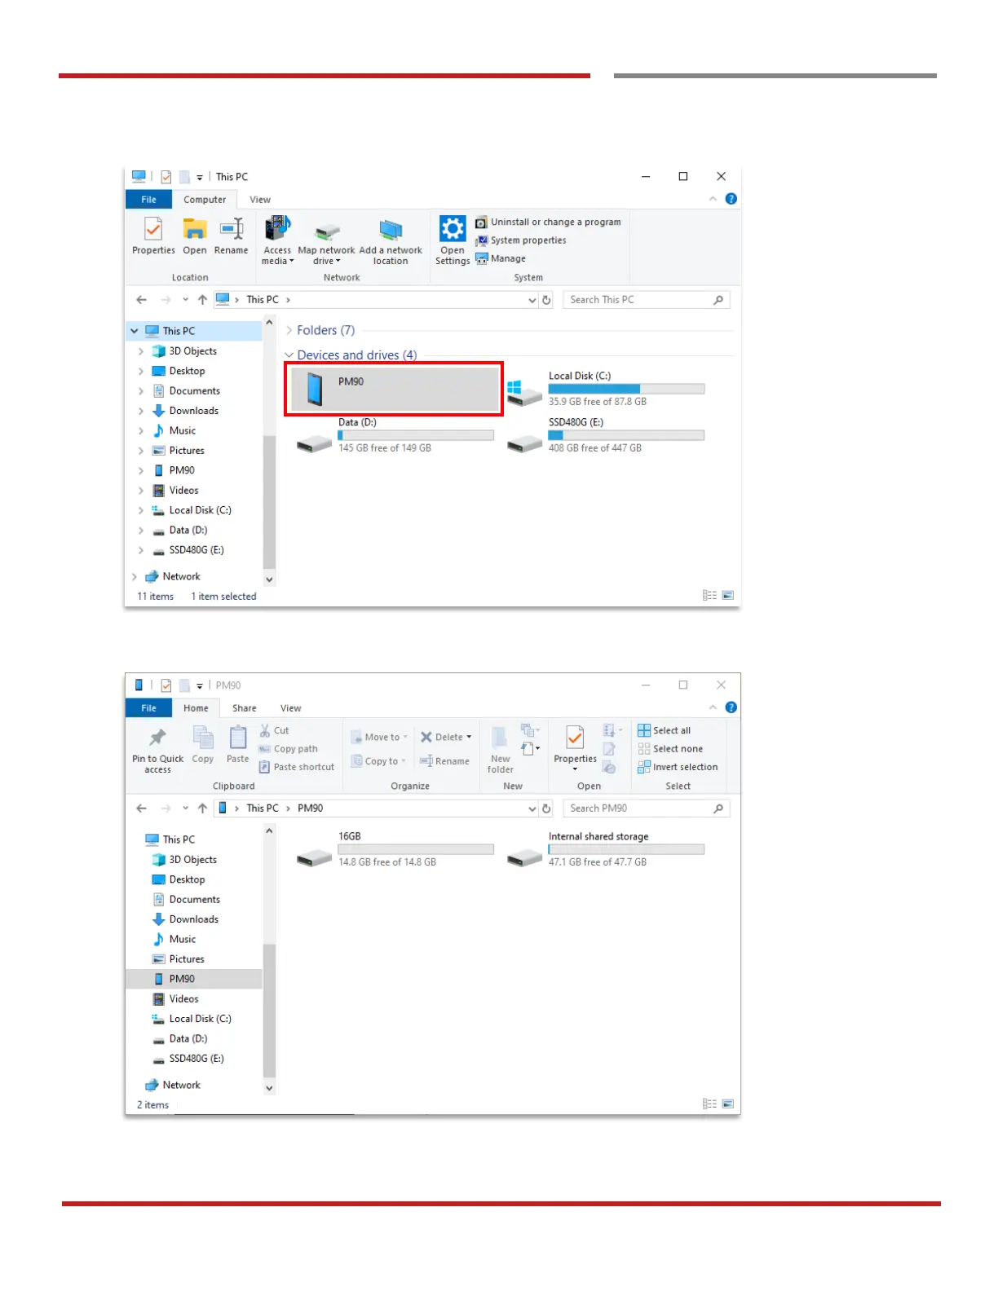This screenshot has height=1291, width=998.
Task: Expand Downloads in upper window tree
Action: (141, 411)
